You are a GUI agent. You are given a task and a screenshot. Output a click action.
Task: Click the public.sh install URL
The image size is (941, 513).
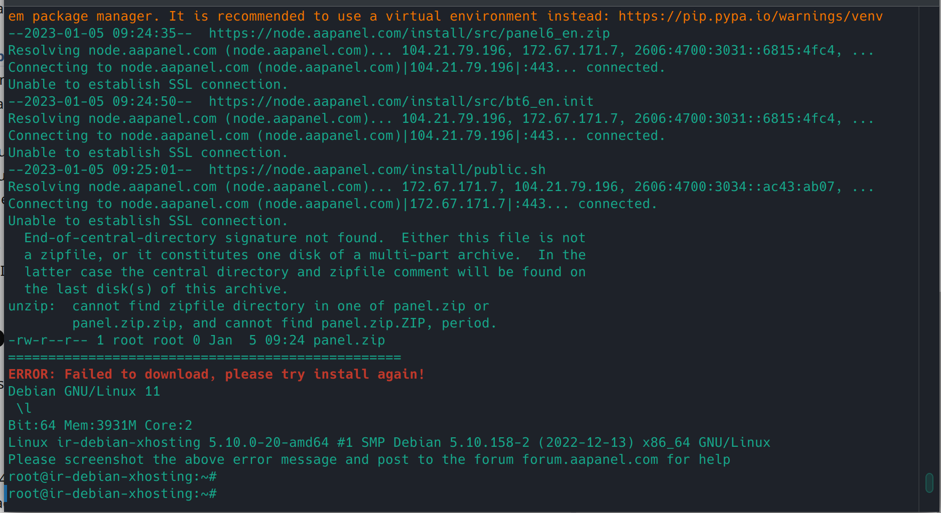click(x=377, y=170)
